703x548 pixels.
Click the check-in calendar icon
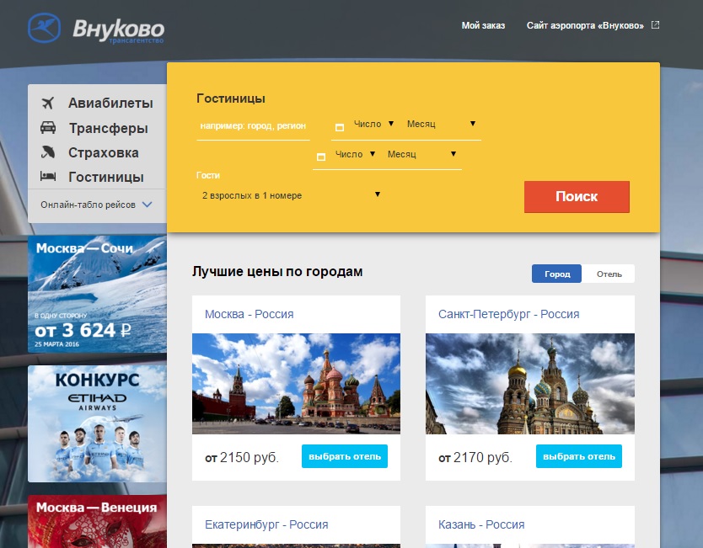coord(340,127)
